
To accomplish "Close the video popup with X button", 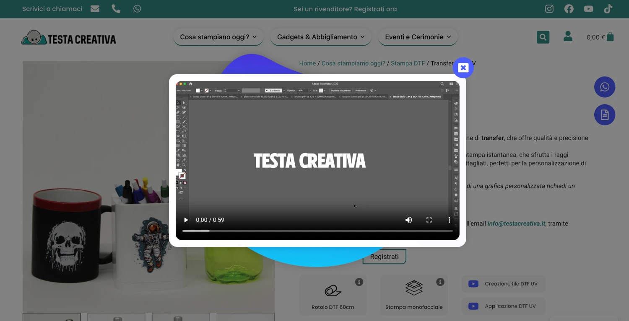I will [x=463, y=68].
